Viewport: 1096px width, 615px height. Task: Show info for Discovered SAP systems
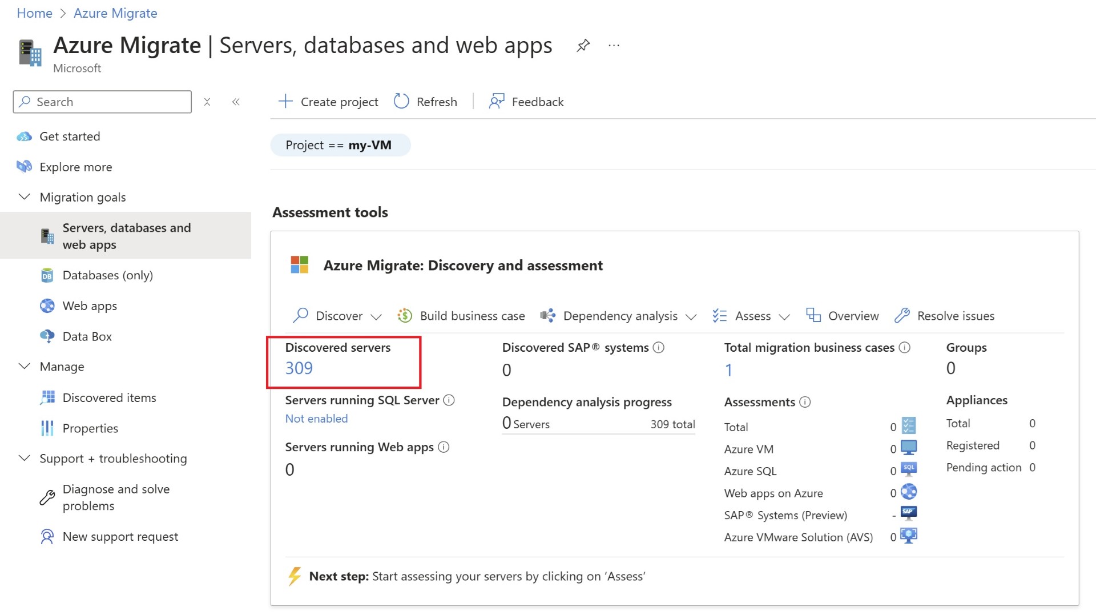[x=659, y=347]
